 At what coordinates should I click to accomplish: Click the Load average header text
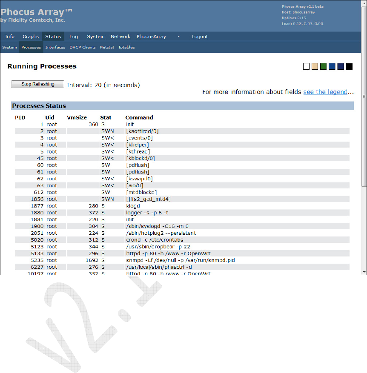click(302, 23)
